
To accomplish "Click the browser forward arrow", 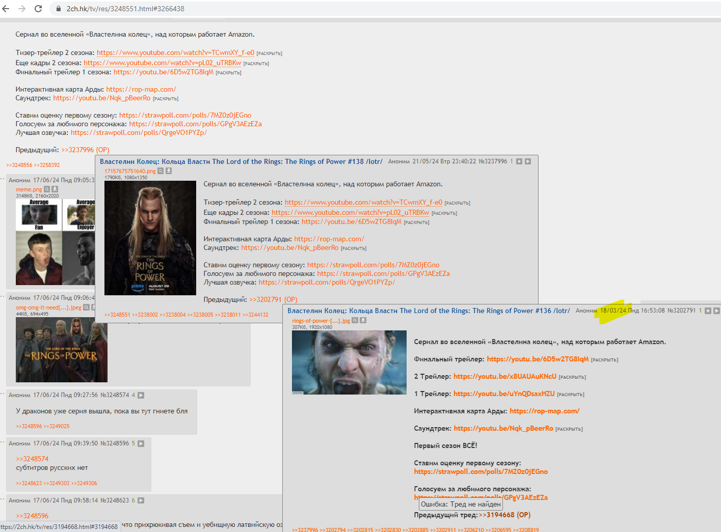I will [x=22, y=9].
